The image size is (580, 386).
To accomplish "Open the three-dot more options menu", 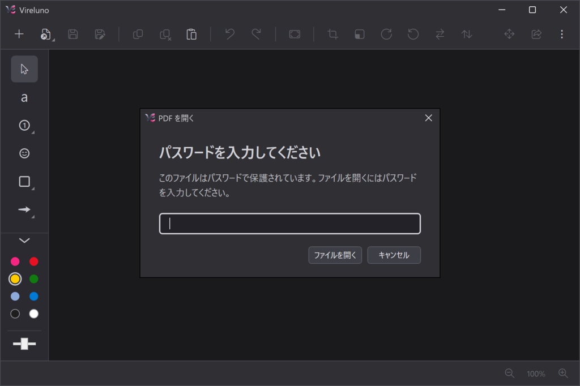I will click(562, 34).
